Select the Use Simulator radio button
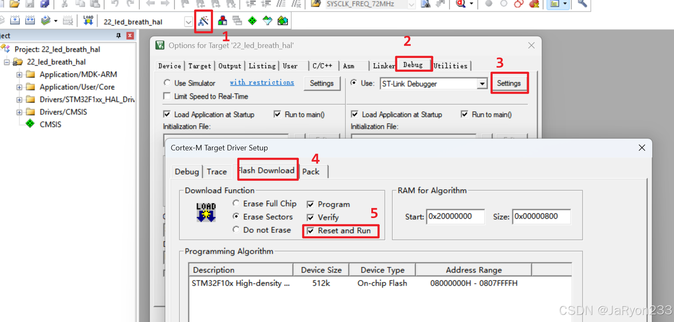674x322 pixels. point(167,83)
